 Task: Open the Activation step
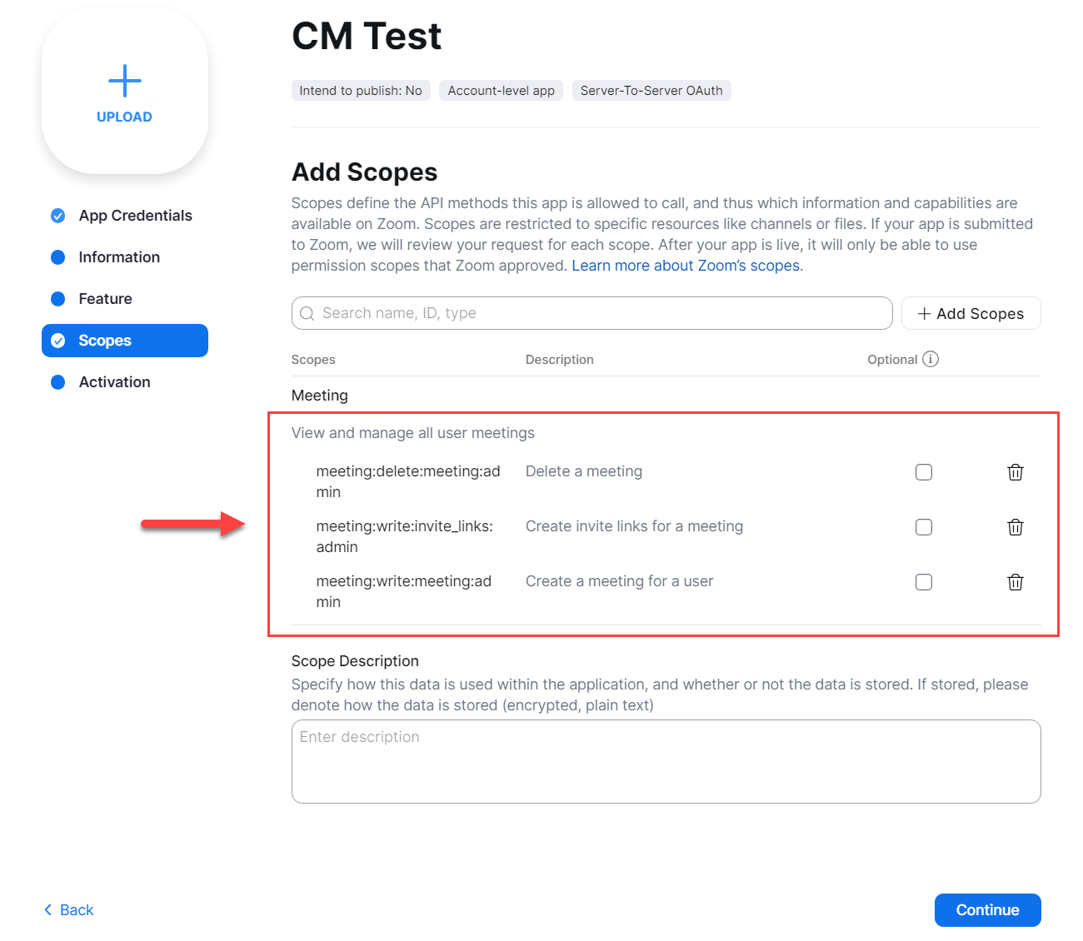click(114, 382)
